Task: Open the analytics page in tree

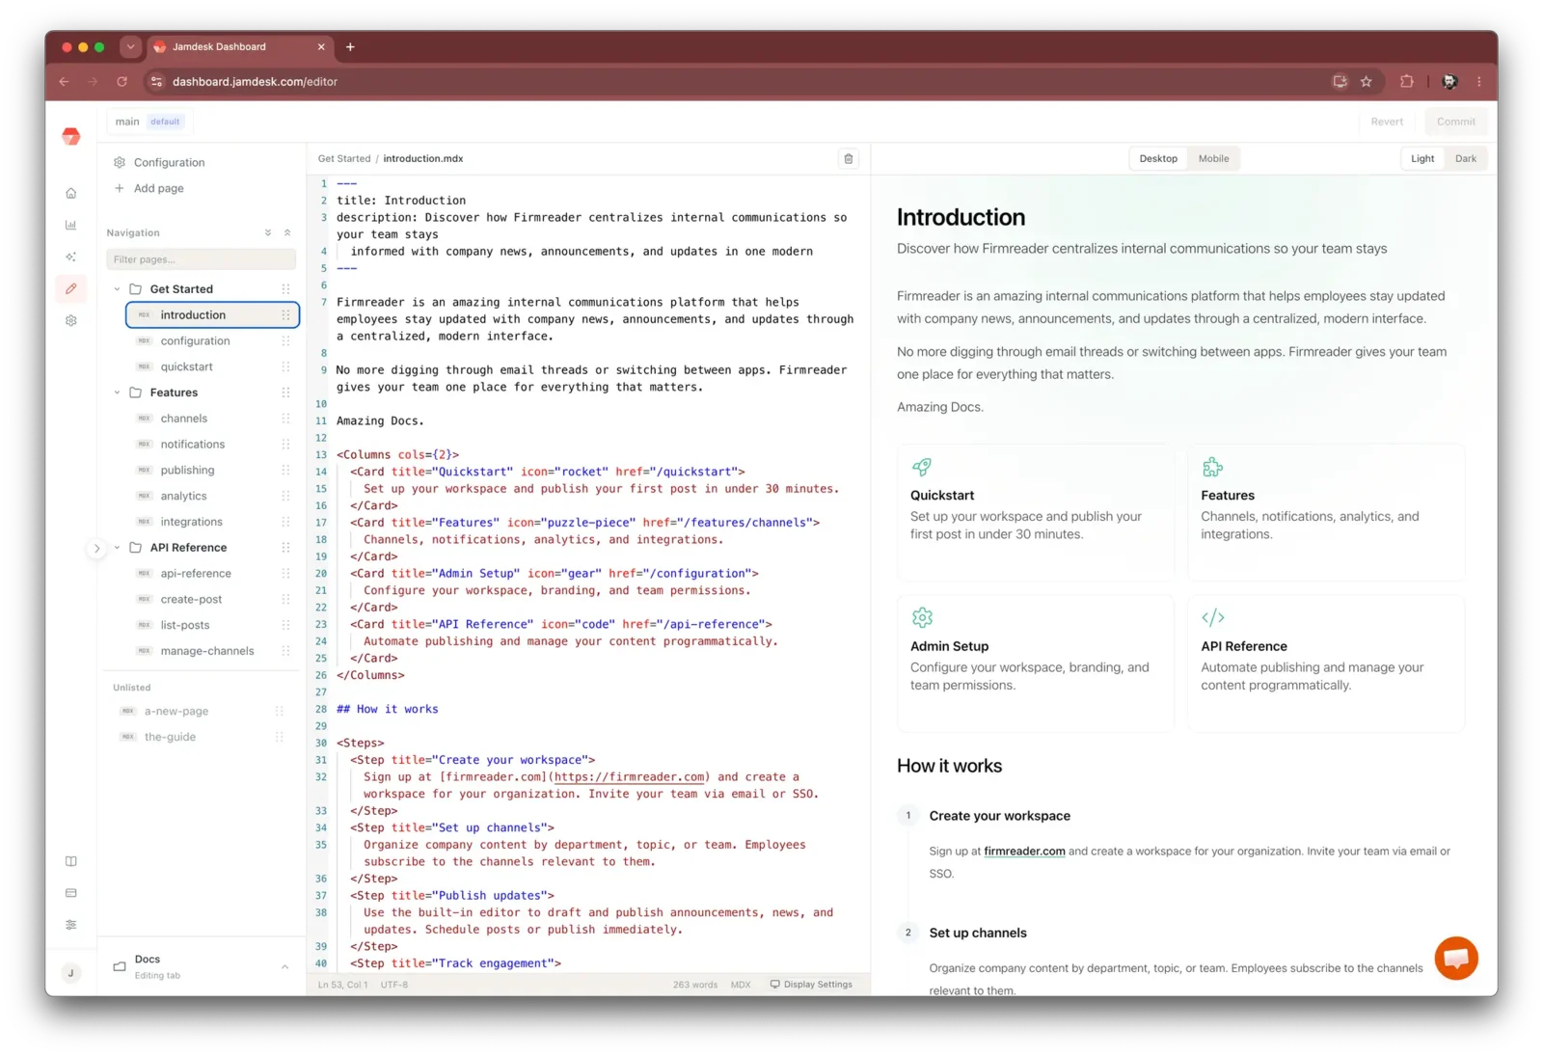Action: (213, 497)
